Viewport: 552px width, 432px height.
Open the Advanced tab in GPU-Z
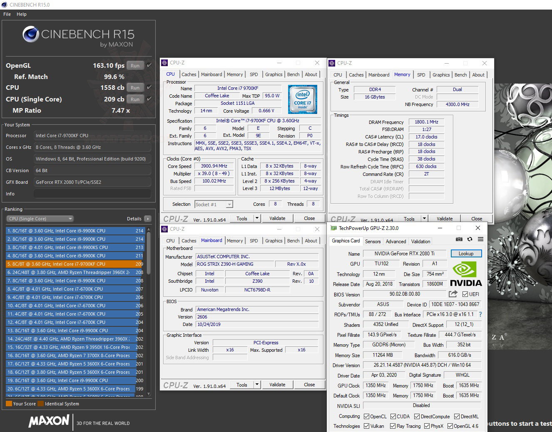396,241
